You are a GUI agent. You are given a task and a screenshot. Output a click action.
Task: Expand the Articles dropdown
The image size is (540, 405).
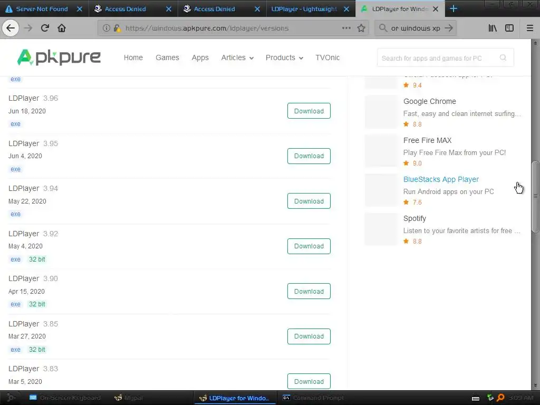click(x=237, y=57)
